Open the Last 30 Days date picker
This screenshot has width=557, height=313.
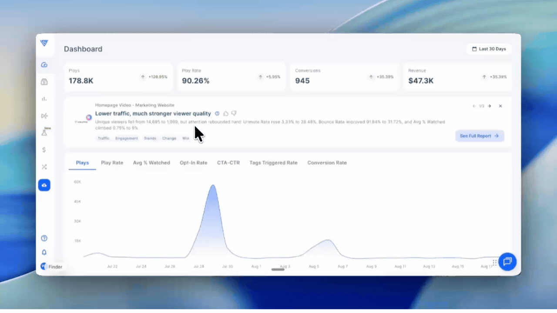[489, 49]
